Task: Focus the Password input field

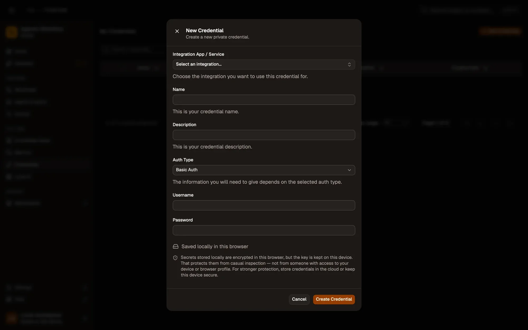Action: (x=264, y=230)
